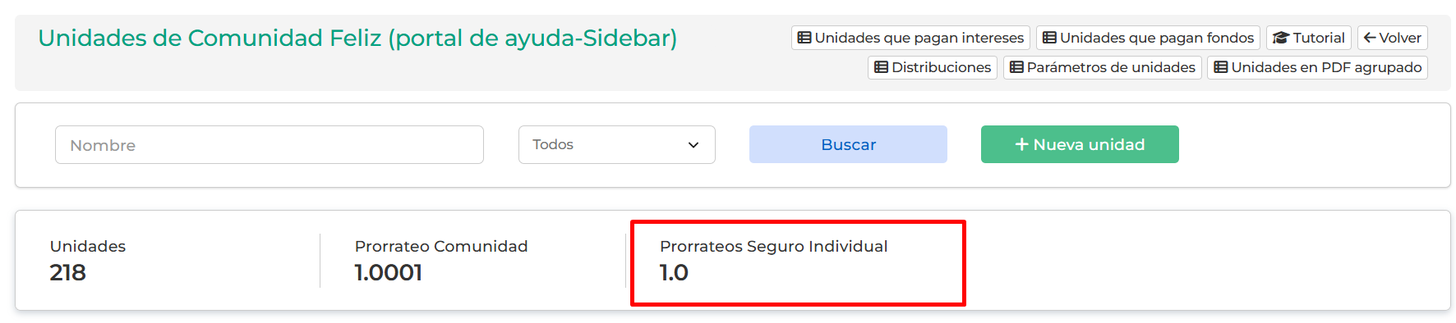Click the plus icon on Nueva unidad
Viewport: 1456px width, 323px height.
coord(1021,144)
